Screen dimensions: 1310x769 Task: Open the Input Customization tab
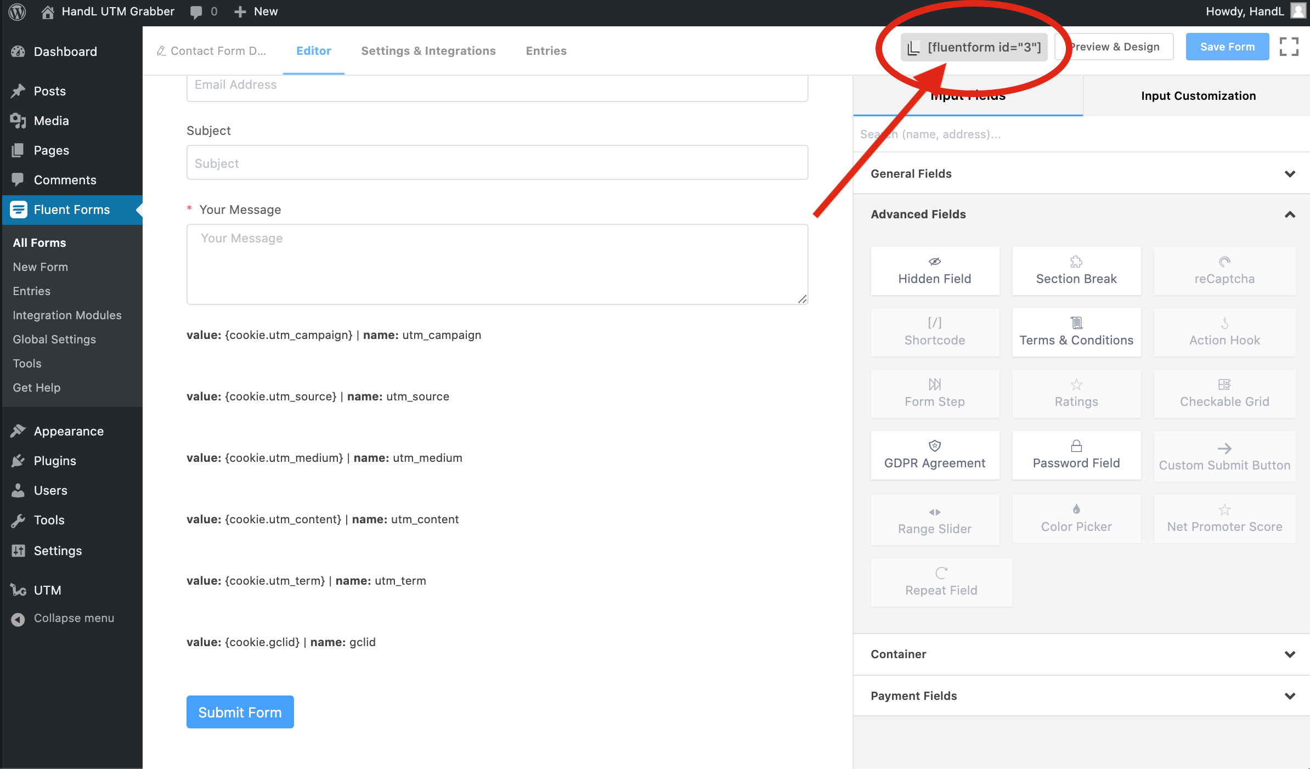(x=1198, y=96)
